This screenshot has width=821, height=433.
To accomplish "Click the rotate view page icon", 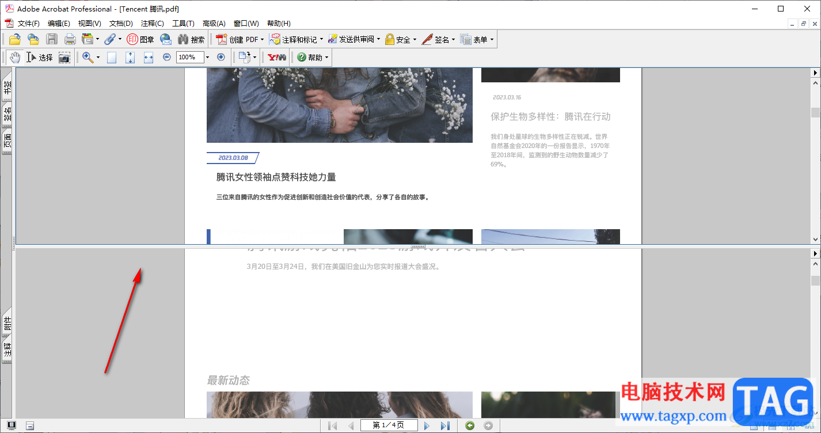I will (x=245, y=57).
